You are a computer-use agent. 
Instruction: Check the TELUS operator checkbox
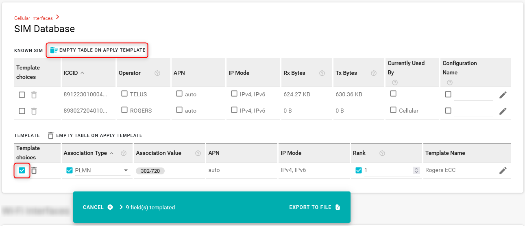[124, 94]
